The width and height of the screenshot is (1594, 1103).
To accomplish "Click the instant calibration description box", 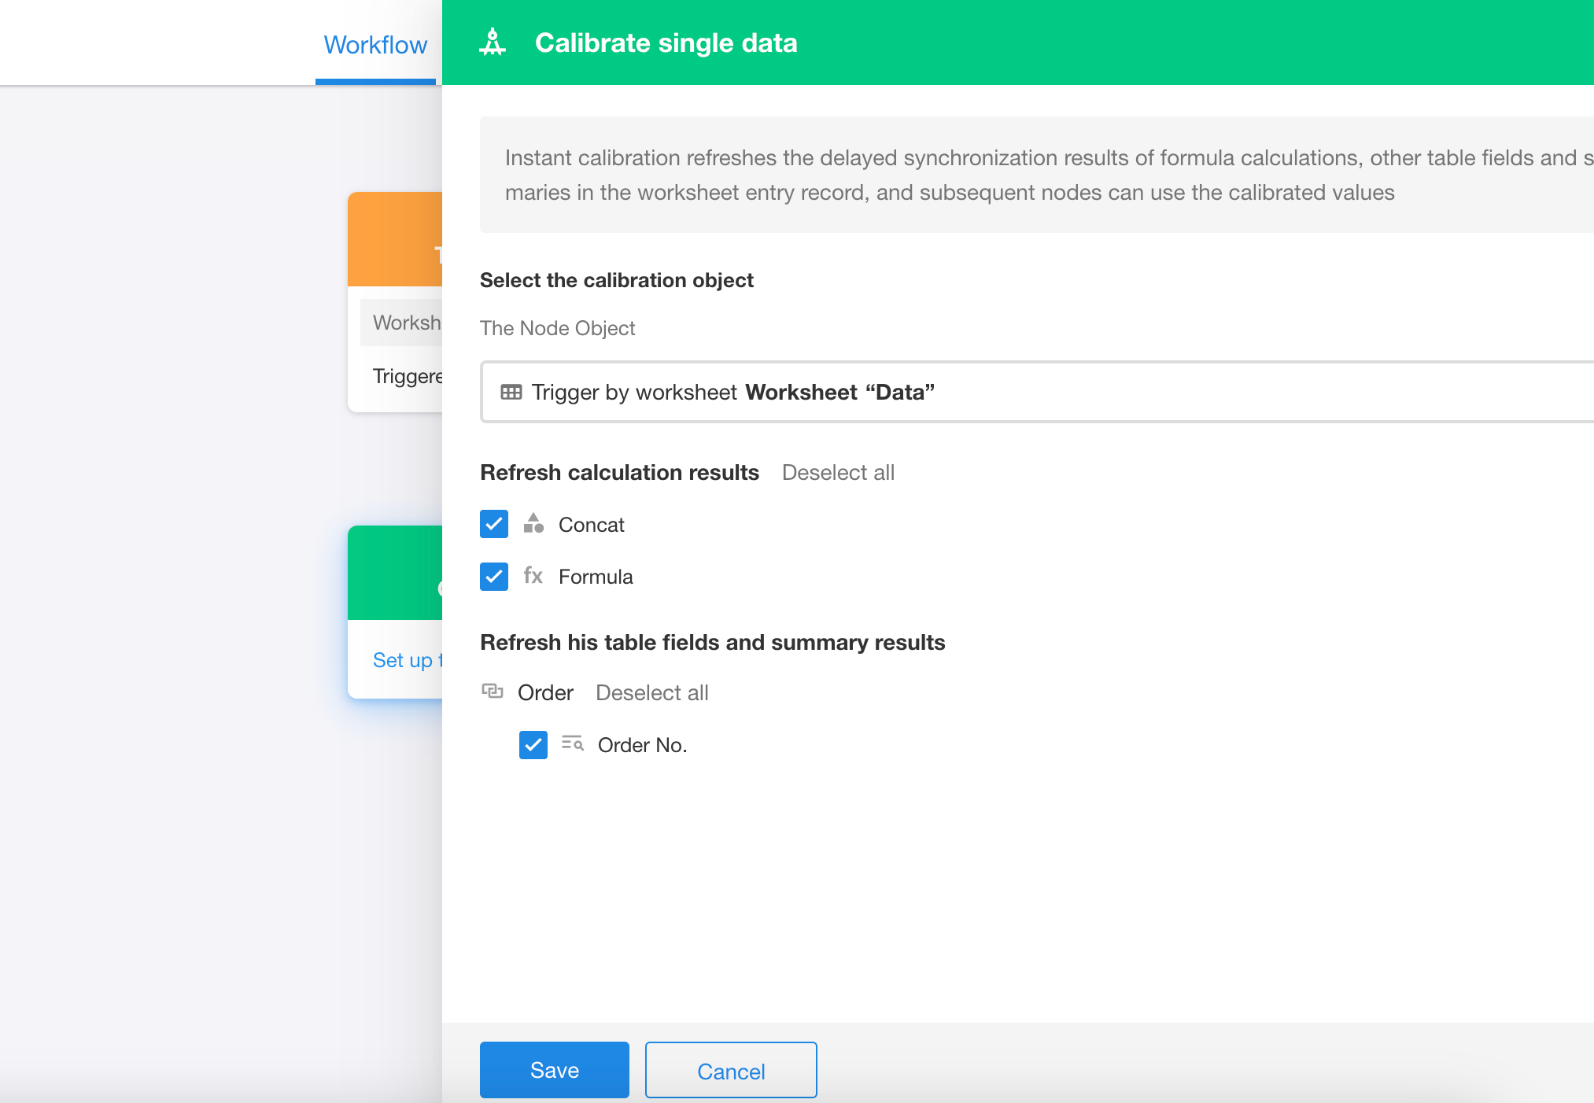I will (x=1037, y=175).
